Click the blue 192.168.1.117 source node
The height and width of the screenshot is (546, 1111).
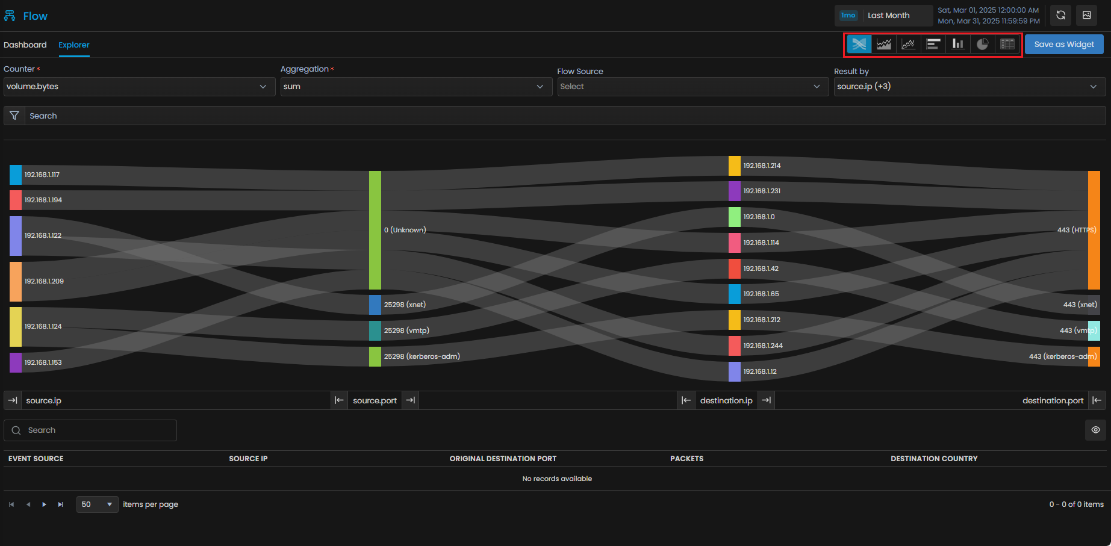tap(16, 175)
